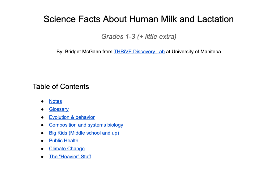Click the Table of Contents heading

[x=61, y=87]
